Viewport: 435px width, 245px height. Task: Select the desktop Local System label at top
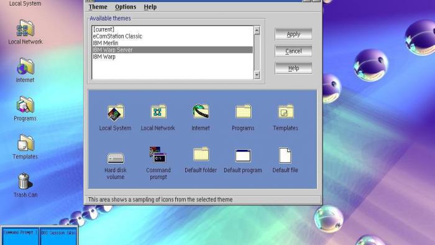25,4
